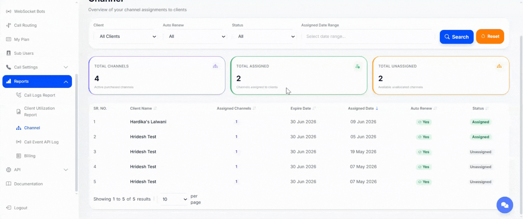Click the Reset button

tap(490, 36)
